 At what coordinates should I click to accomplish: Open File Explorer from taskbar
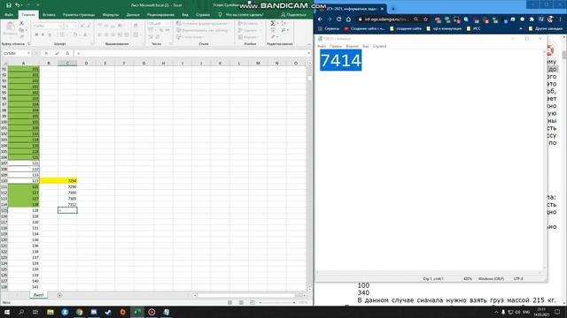50,312
